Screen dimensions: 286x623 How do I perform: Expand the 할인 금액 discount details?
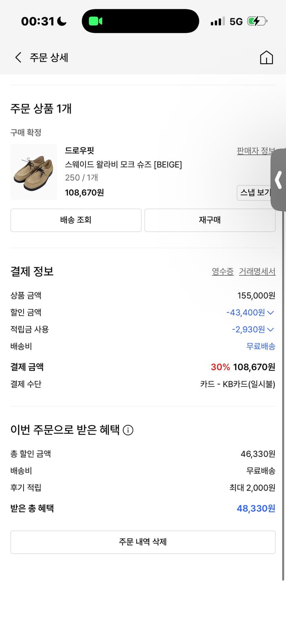click(x=271, y=312)
